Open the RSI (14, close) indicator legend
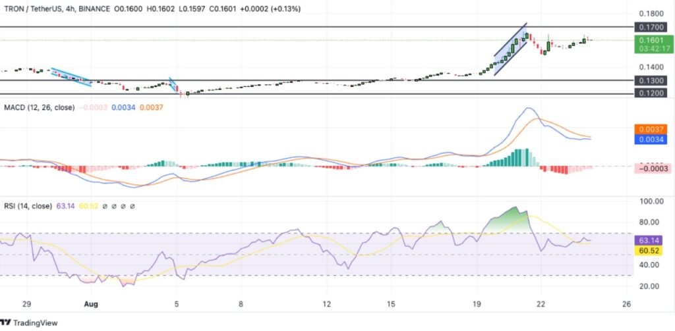The height and width of the screenshot is (331, 675). 28,207
